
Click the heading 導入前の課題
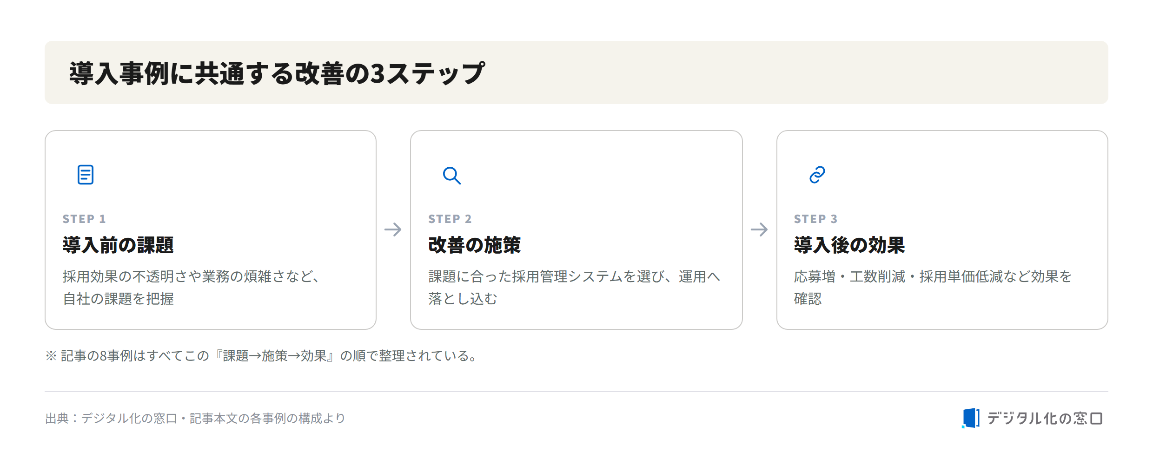tap(118, 245)
